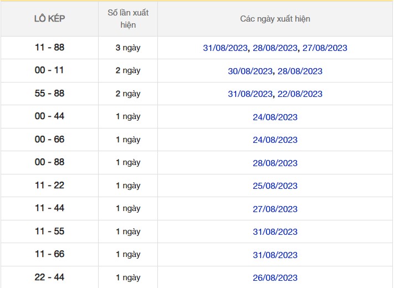
Task: Go to the 25/08/2023 link for 11 - 22
Action: point(275,186)
